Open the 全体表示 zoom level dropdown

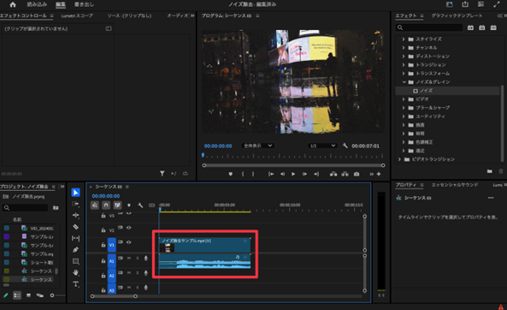[x=257, y=146]
